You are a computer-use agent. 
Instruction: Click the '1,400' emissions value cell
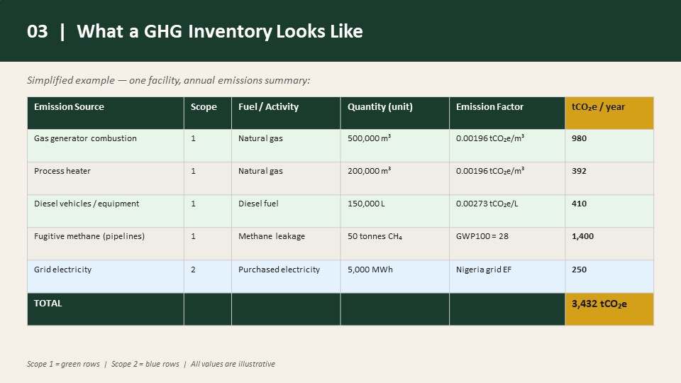(609, 243)
